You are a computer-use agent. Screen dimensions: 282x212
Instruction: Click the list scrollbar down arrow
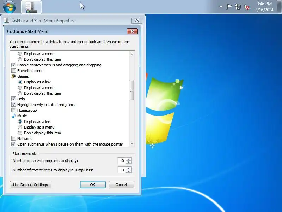coord(132,144)
